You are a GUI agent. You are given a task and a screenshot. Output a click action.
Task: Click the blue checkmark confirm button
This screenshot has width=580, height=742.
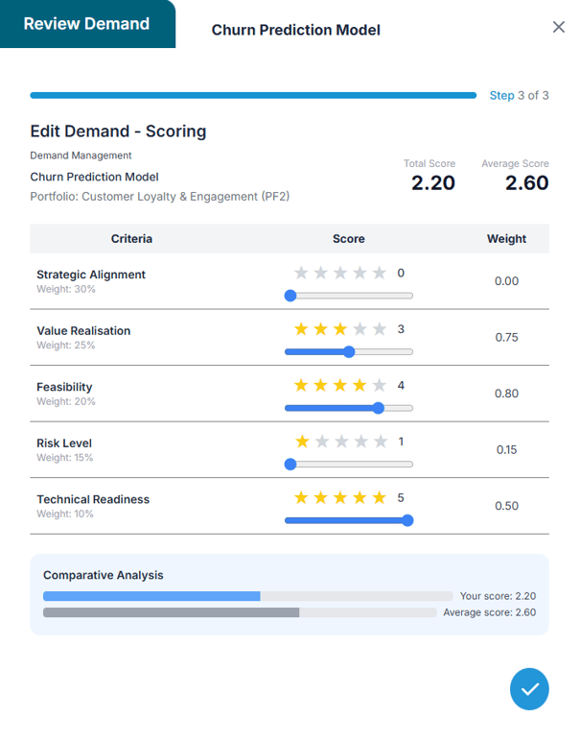529,688
